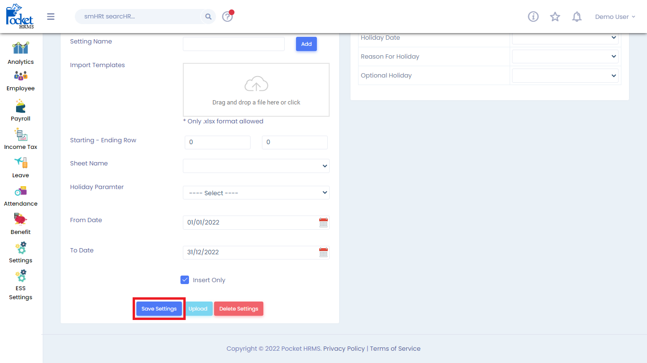Click the "Copyright © 2022 Pocket HRMS" text
Screen dimensions: 647x363
(x=274, y=348)
